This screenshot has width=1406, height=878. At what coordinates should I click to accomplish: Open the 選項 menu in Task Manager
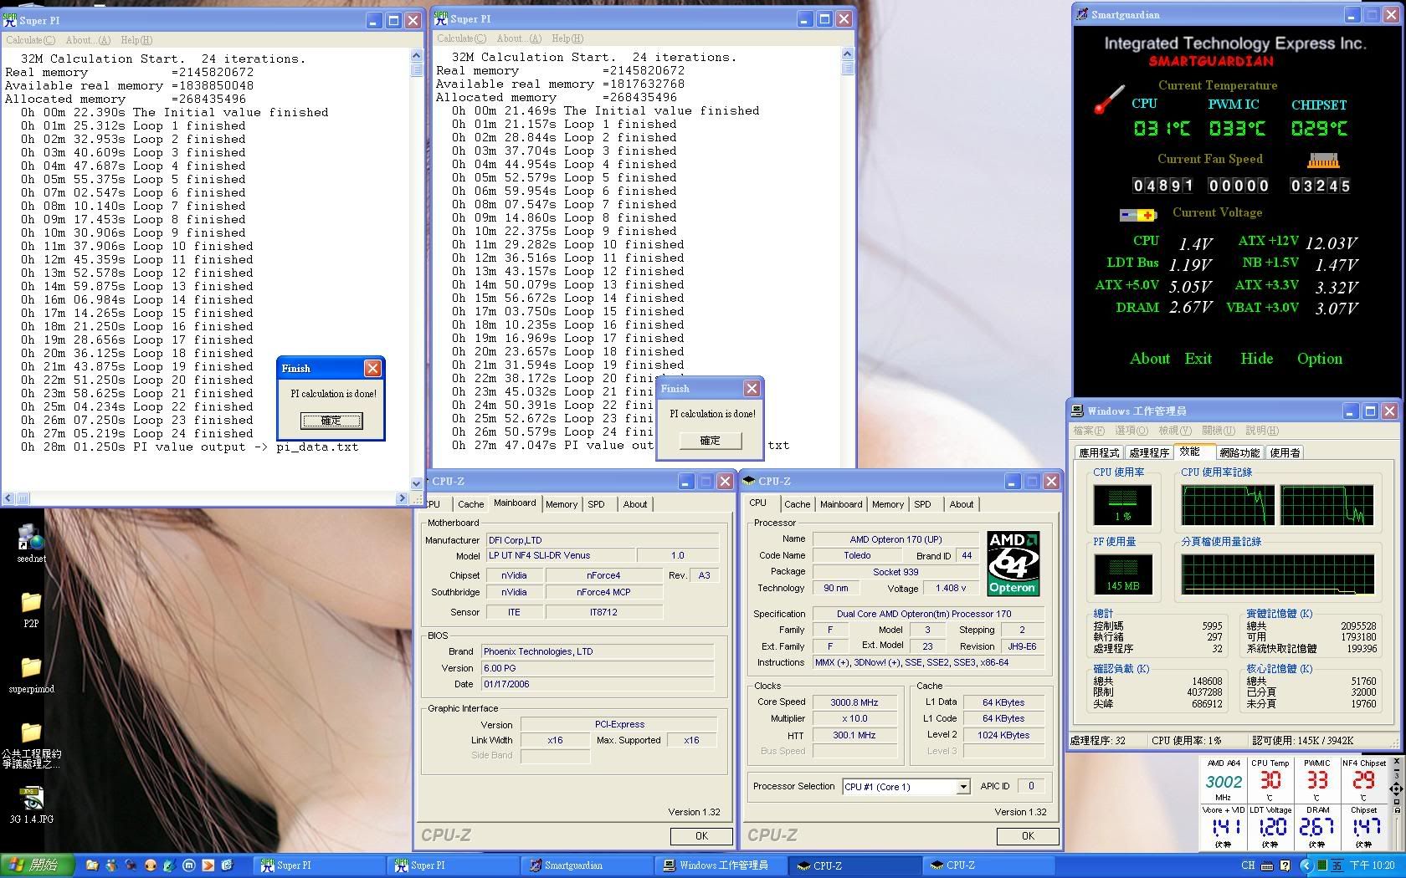point(1131,431)
